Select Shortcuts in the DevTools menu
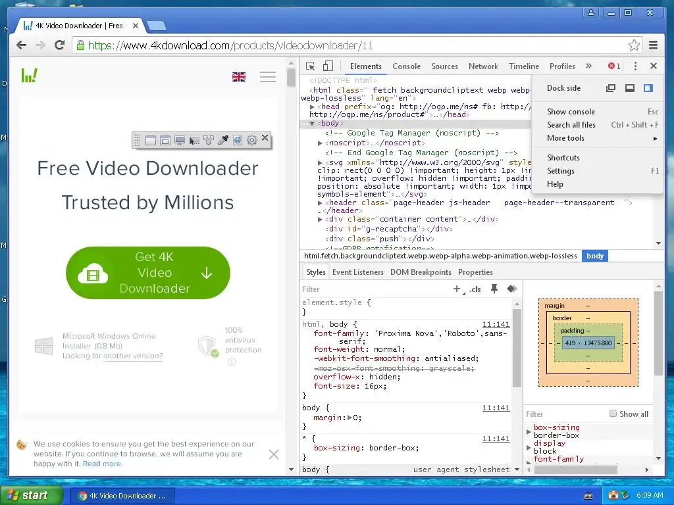674x505 pixels. point(598,158)
